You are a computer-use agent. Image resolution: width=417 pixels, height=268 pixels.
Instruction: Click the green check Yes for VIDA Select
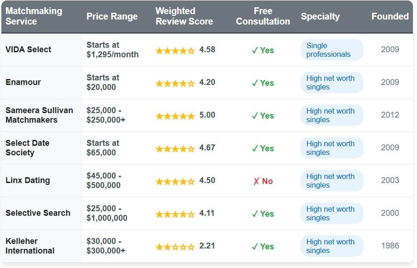263,50
